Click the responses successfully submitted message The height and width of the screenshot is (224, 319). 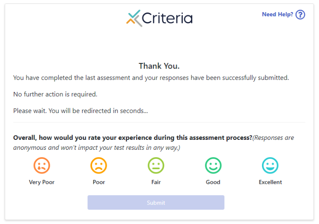coord(151,78)
